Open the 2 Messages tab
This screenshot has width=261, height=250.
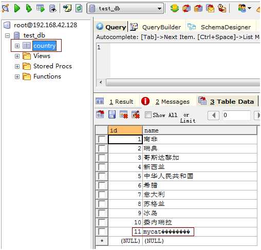click(165, 102)
